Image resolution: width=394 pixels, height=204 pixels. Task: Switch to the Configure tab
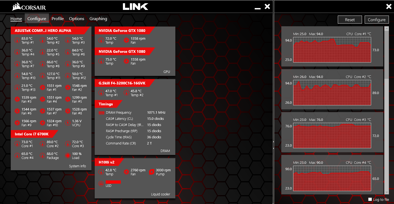pos(37,19)
